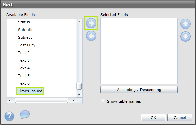Confirm sort with OK button

click(153, 117)
